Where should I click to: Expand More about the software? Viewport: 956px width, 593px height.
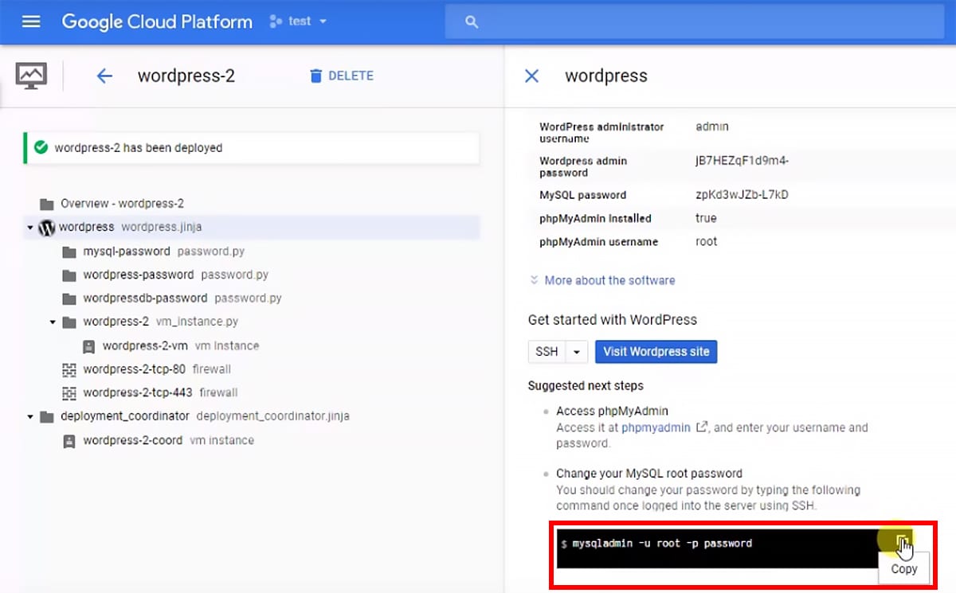(601, 280)
